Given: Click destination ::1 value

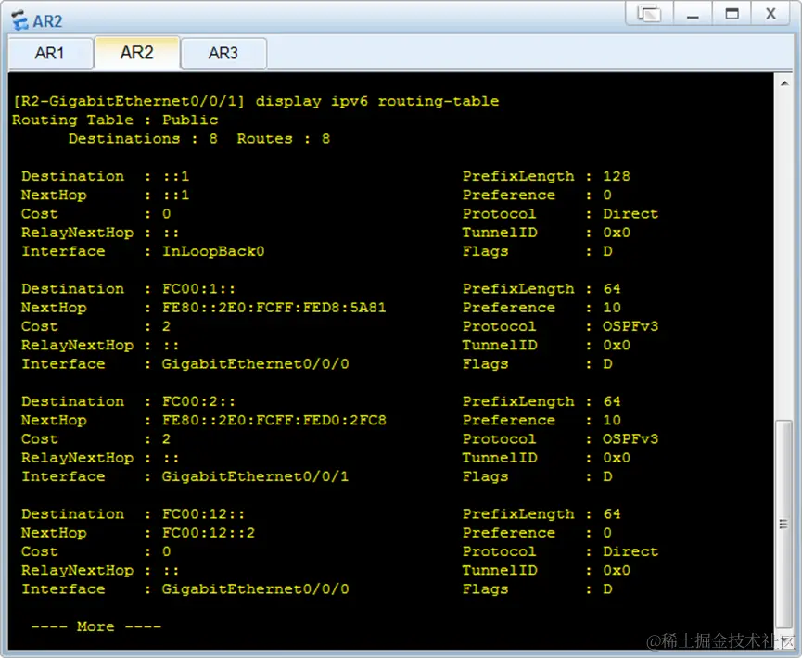Looking at the screenshot, I should [x=176, y=176].
